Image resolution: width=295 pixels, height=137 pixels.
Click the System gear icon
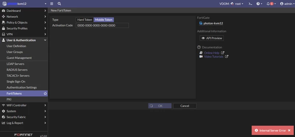coord(3,111)
